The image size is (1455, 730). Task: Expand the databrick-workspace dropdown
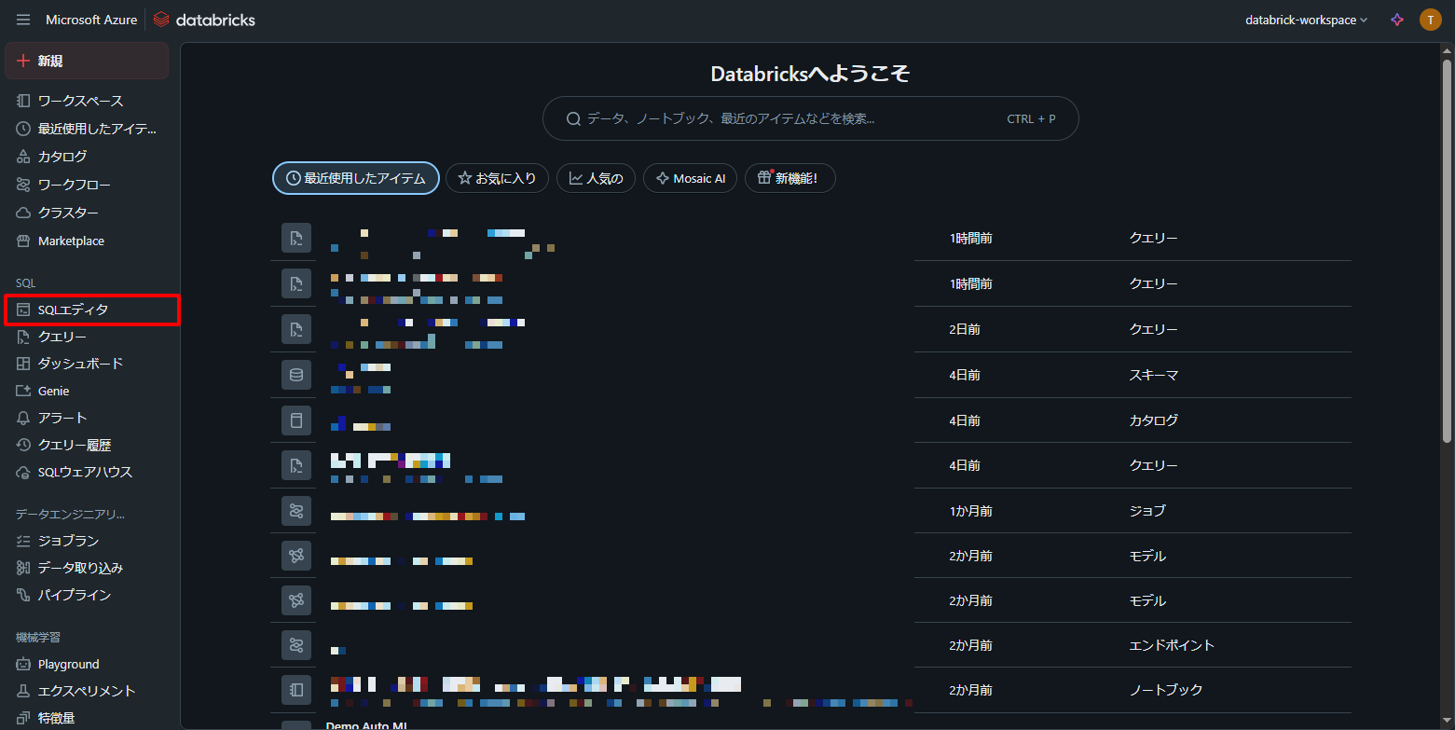pos(1306,20)
